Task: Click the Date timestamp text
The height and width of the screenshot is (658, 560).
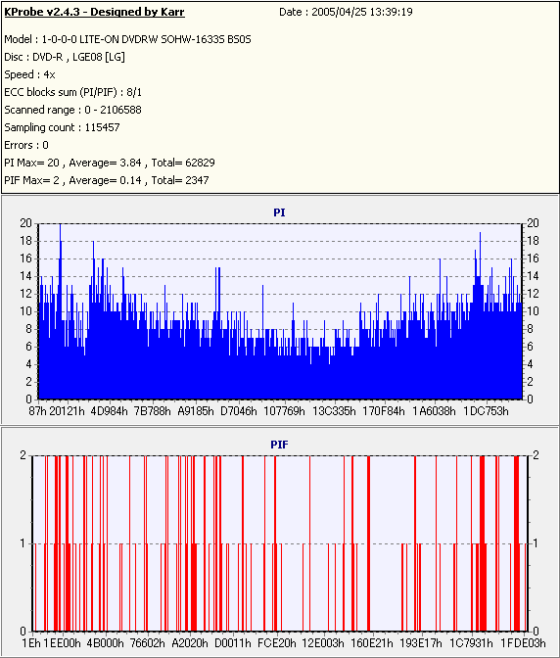Action: [346, 12]
